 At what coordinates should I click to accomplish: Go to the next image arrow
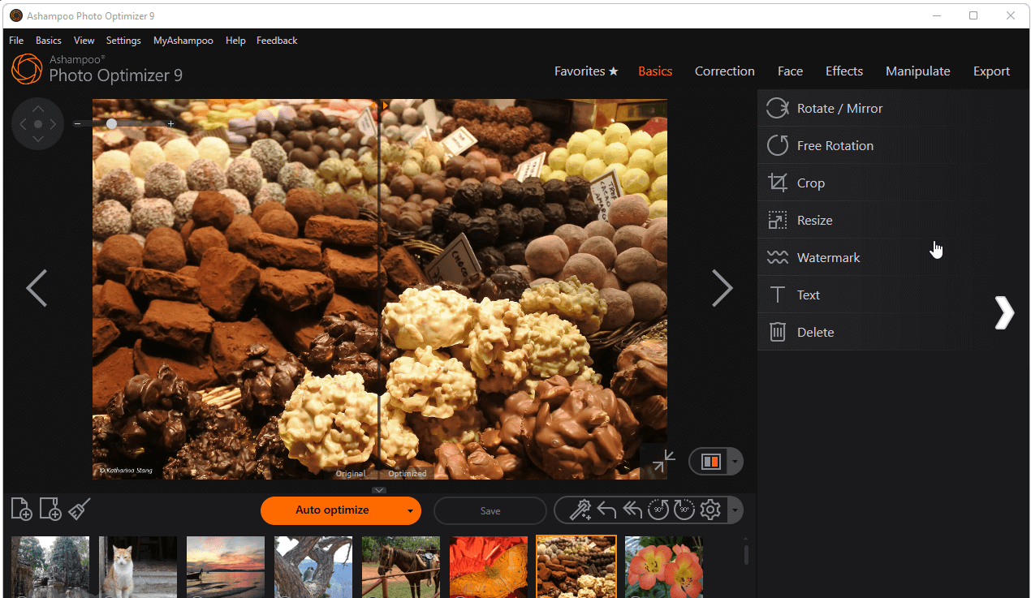click(x=722, y=288)
